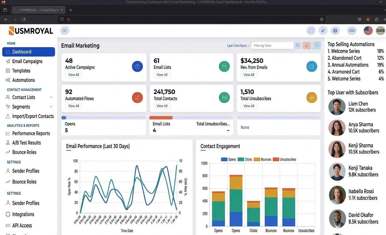Open the USD currency selector
This screenshot has width=386, height=235.
[x=352, y=31]
